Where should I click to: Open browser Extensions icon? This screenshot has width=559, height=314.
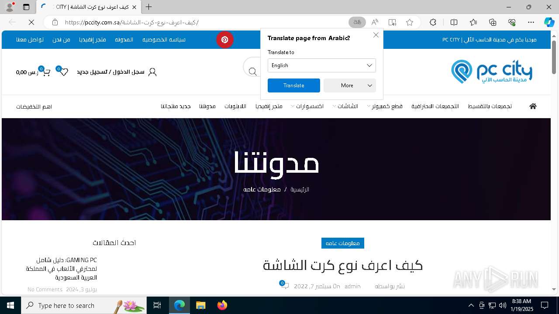pos(433,22)
